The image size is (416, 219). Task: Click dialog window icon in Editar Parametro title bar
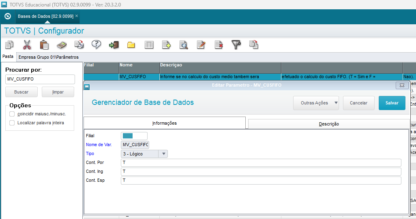(87, 87)
